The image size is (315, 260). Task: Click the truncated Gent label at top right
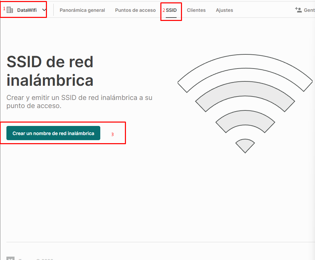(309, 10)
